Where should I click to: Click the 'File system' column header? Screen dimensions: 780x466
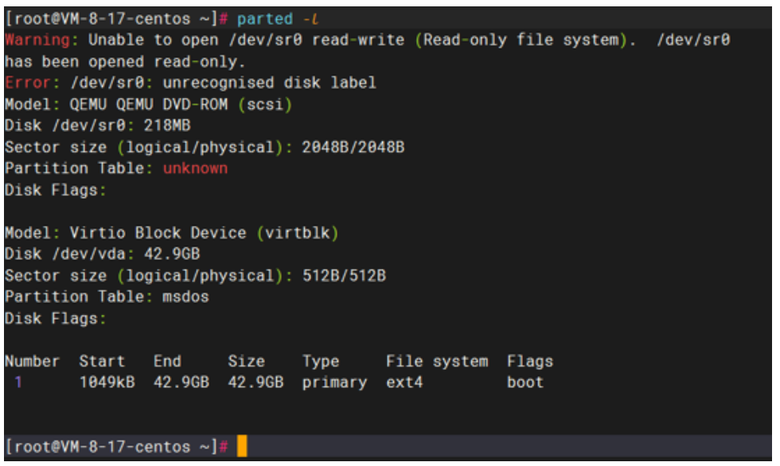436,362
